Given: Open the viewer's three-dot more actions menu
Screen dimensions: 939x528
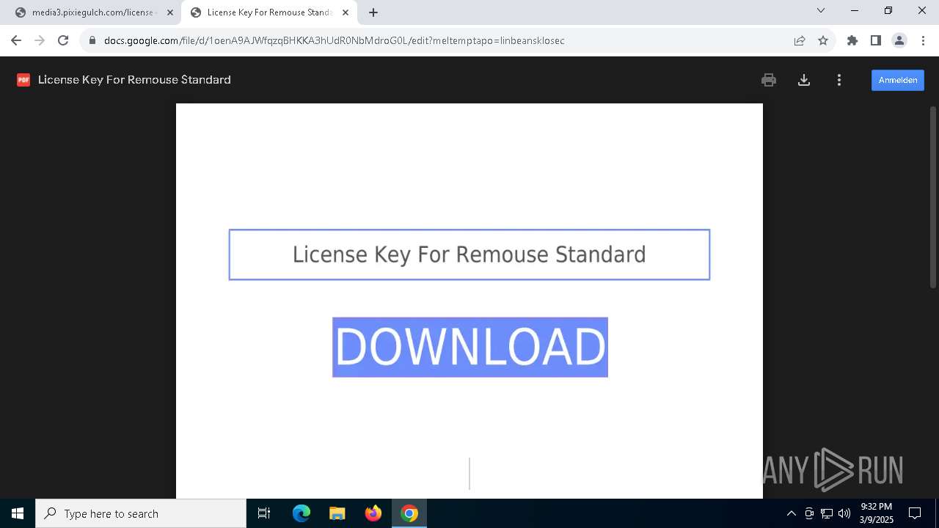Looking at the screenshot, I should [839, 80].
